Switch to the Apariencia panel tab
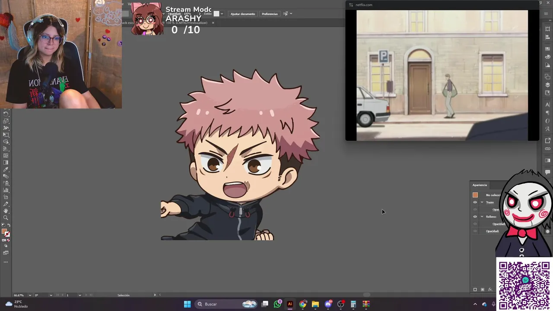Image resolution: width=553 pixels, height=311 pixels. pyautogui.click(x=480, y=185)
